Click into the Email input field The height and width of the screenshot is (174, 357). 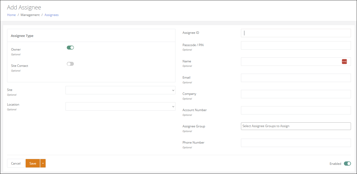(296, 78)
